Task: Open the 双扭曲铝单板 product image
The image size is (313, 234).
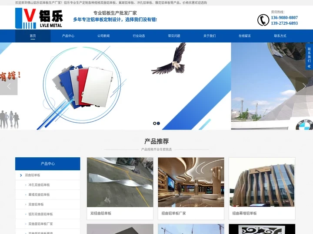Action: 120,182
